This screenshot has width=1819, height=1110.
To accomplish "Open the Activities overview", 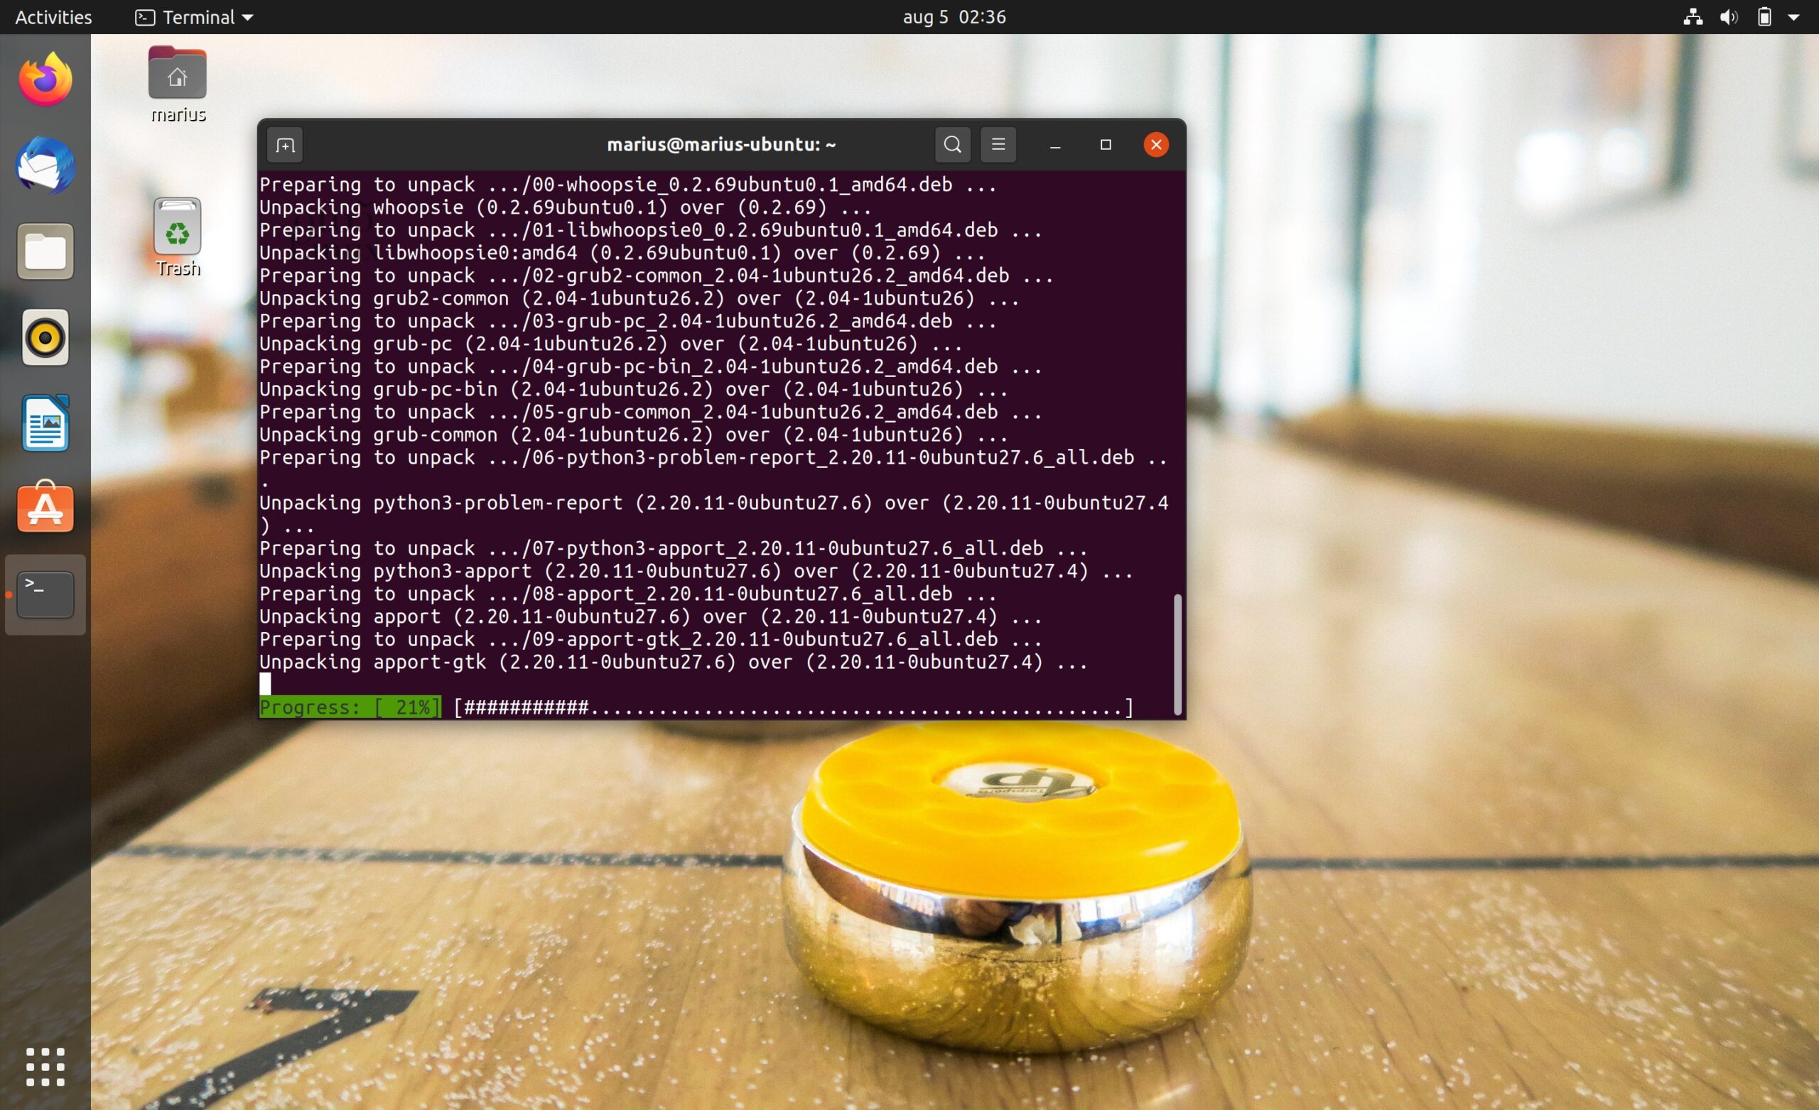I will pyautogui.click(x=53, y=17).
